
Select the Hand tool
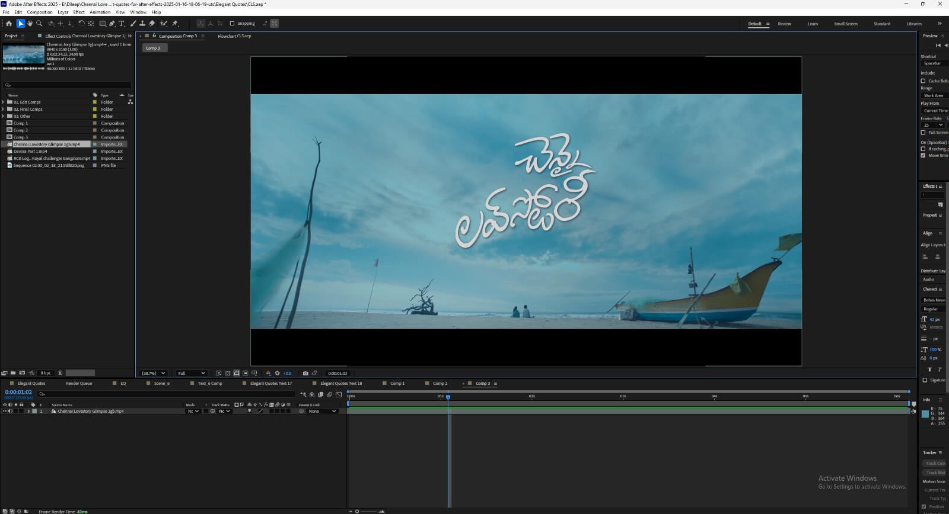point(30,24)
